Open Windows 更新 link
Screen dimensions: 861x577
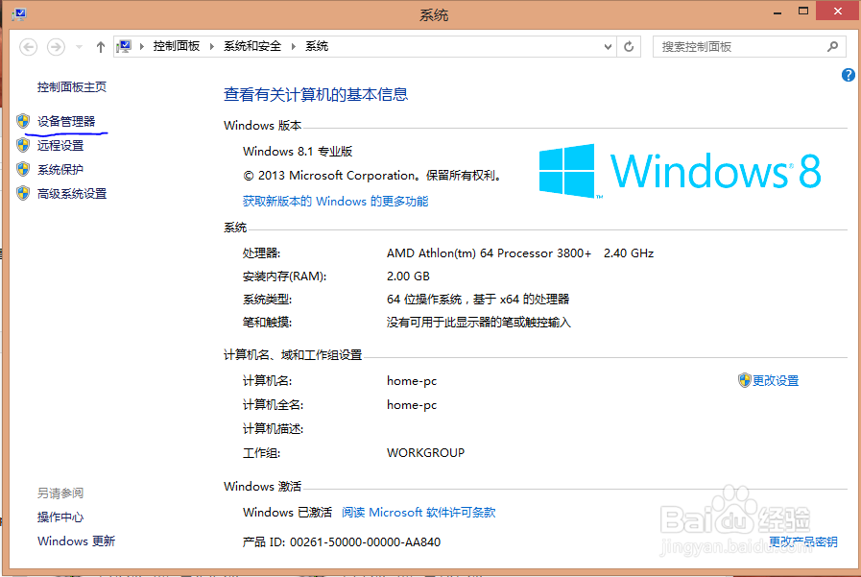tap(77, 541)
